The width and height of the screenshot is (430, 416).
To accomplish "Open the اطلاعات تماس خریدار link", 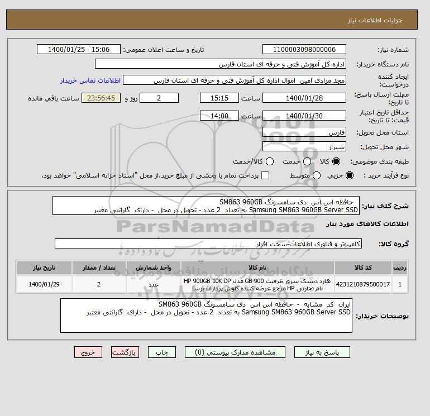I will click(90, 80).
